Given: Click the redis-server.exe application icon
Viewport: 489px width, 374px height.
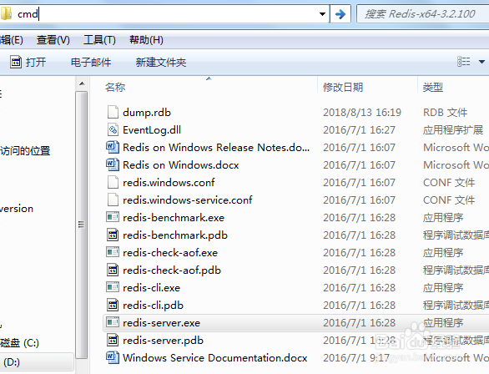Looking at the screenshot, I should click(113, 322).
